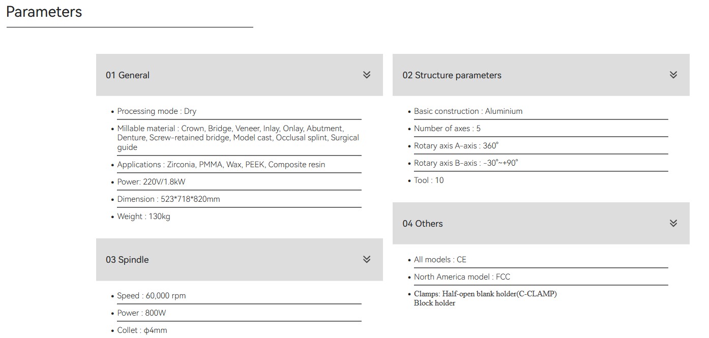Click the Dimension : 523*718*820mm entry
Screen dimensions: 709x338
(168, 199)
